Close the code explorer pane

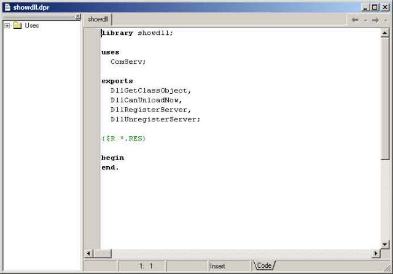[x=78, y=17]
